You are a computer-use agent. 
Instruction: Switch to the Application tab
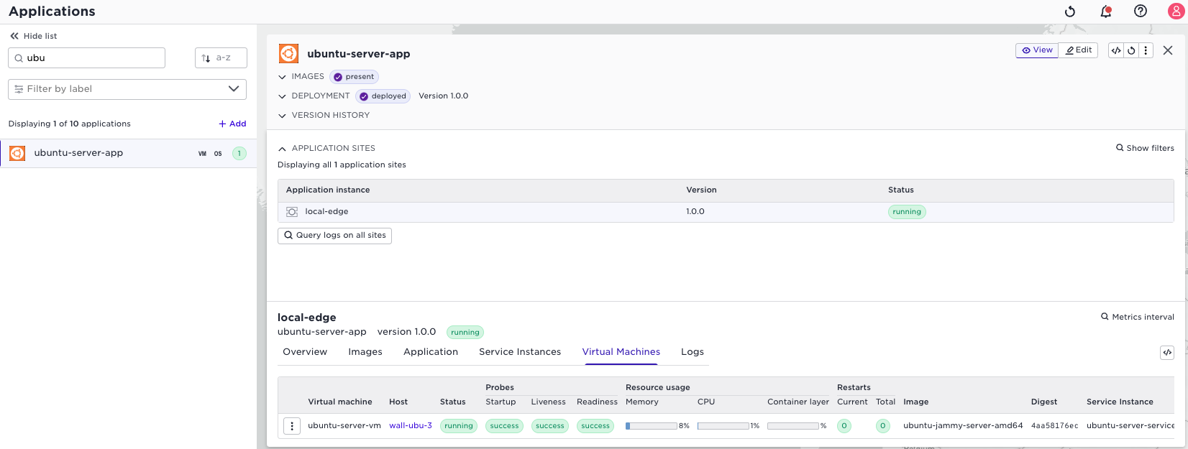tap(431, 352)
